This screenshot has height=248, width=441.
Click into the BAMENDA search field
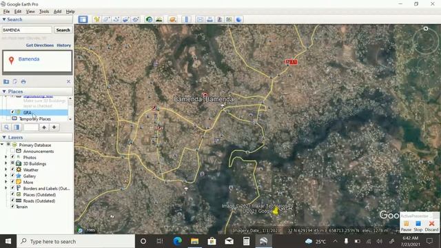tap(27, 30)
